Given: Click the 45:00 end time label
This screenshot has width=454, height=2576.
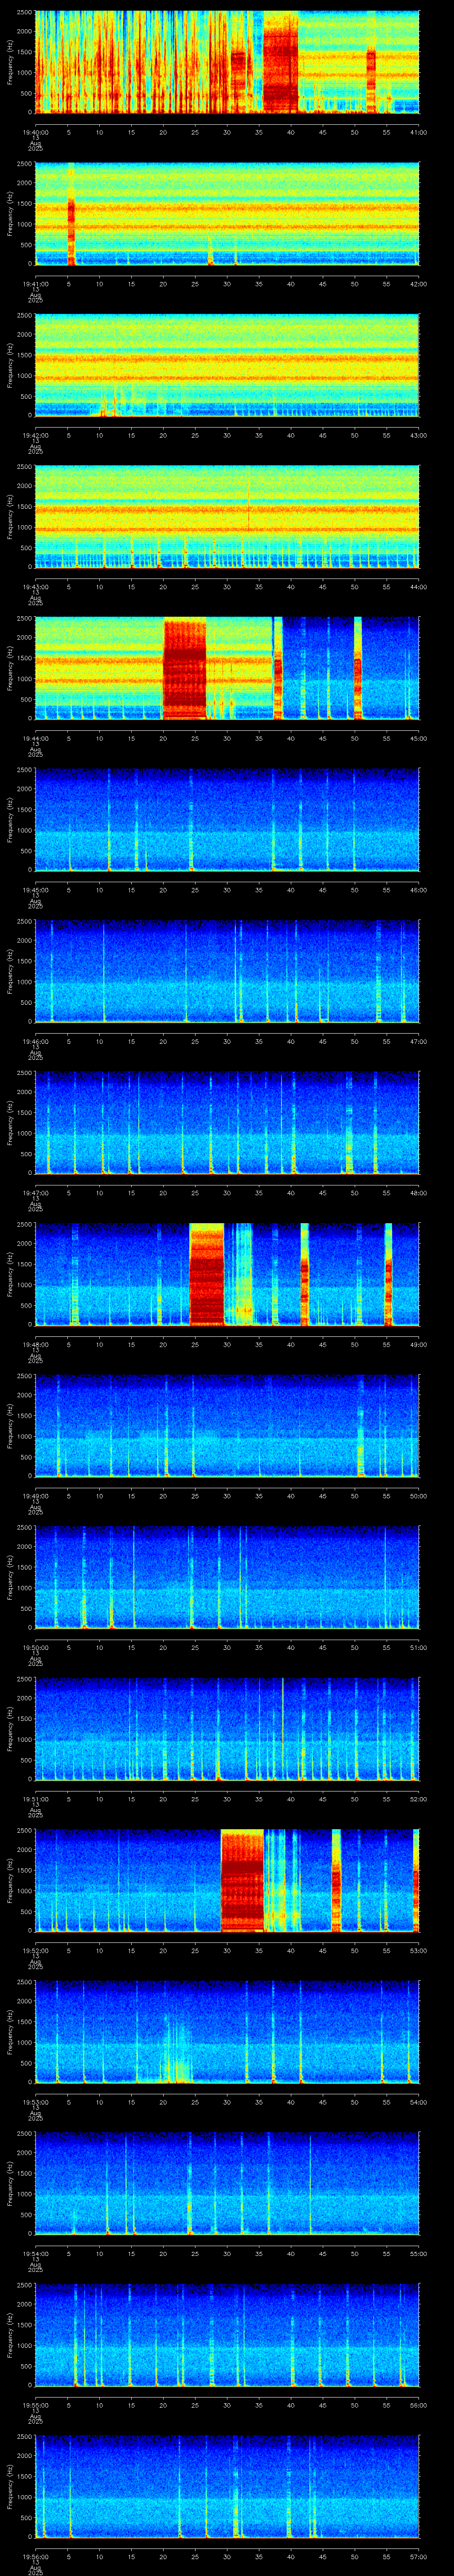Looking at the screenshot, I should point(418,739).
